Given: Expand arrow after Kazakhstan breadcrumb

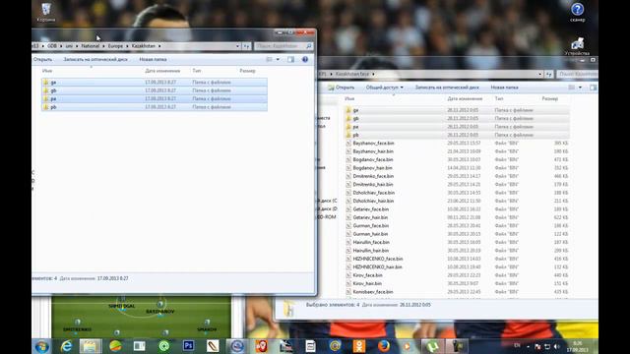Looking at the screenshot, I should pos(159,46).
